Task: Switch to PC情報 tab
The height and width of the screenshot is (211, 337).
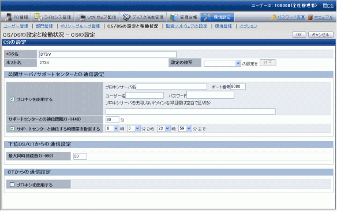Action: click(16, 17)
